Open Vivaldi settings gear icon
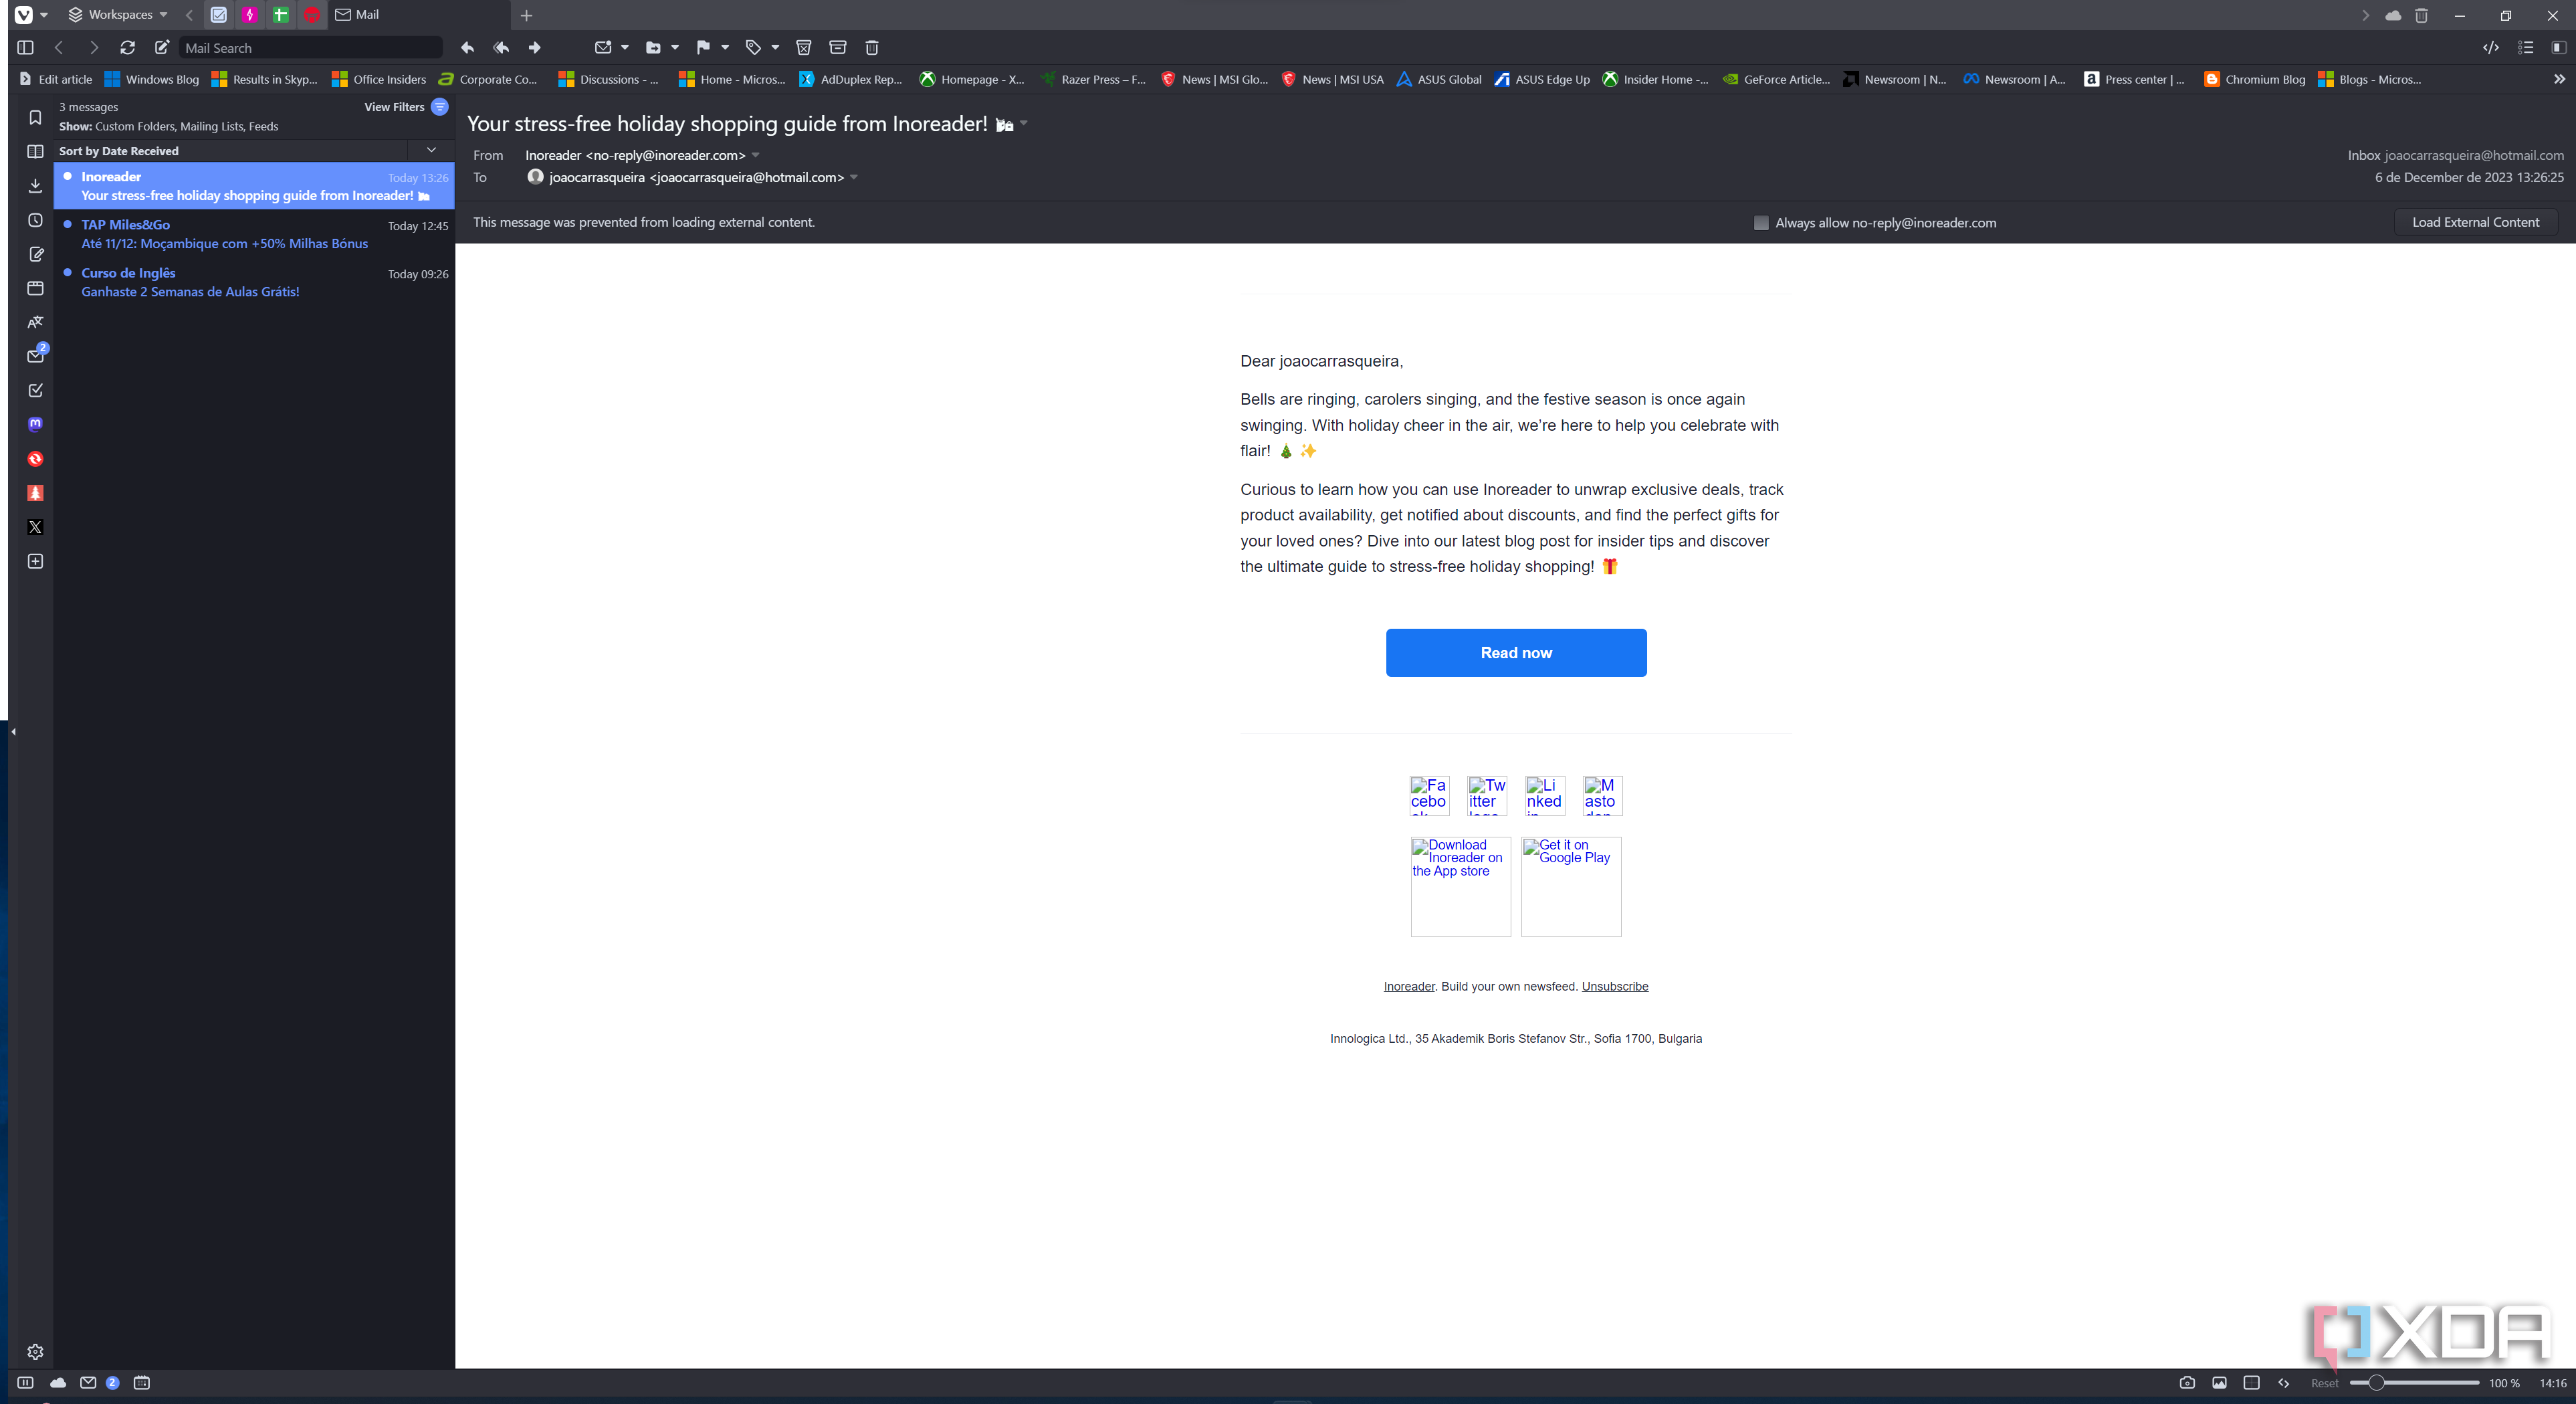 tap(35, 1352)
